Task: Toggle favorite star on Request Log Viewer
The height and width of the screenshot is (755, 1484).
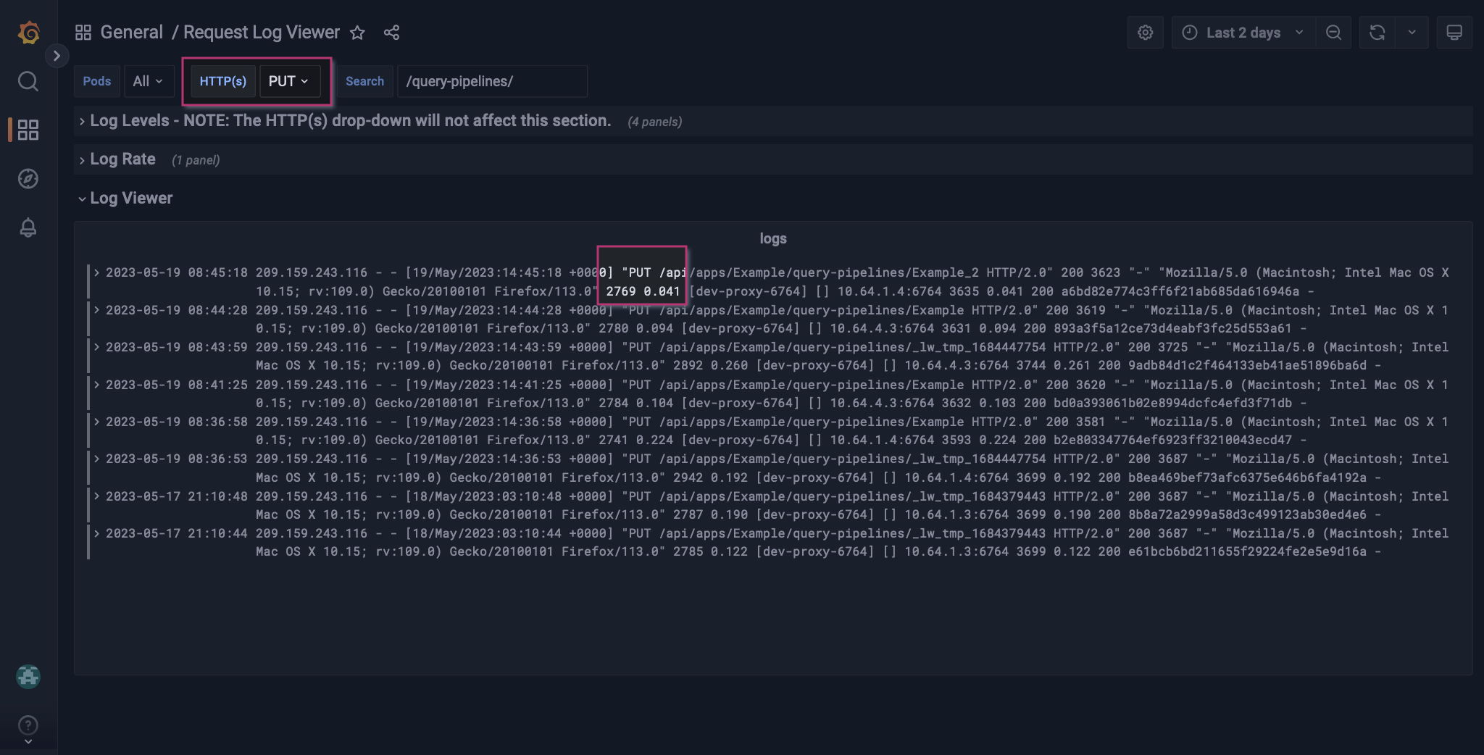Action: click(358, 33)
